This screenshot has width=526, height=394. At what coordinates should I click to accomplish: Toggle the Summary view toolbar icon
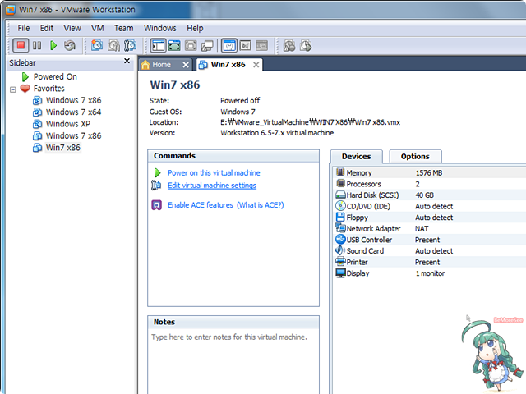tap(229, 46)
